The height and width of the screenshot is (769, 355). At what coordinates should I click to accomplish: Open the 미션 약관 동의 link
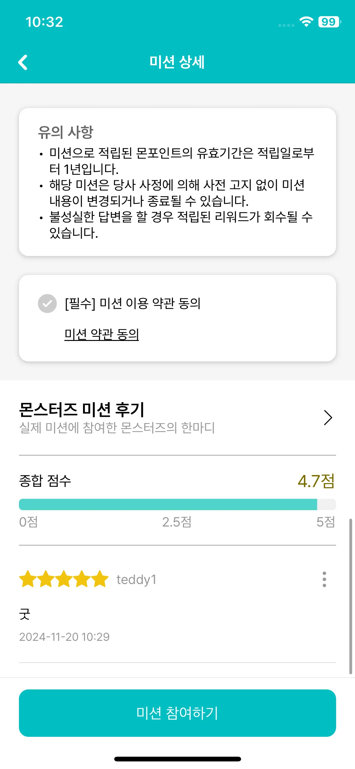pyautogui.click(x=102, y=334)
